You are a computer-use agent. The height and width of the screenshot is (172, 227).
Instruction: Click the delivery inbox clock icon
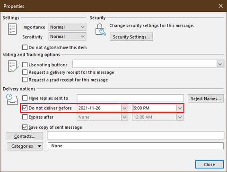point(12,100)
